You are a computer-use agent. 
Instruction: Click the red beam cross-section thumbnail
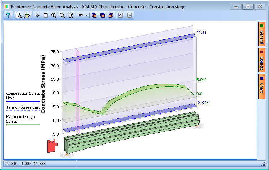[x=52, y=146]
